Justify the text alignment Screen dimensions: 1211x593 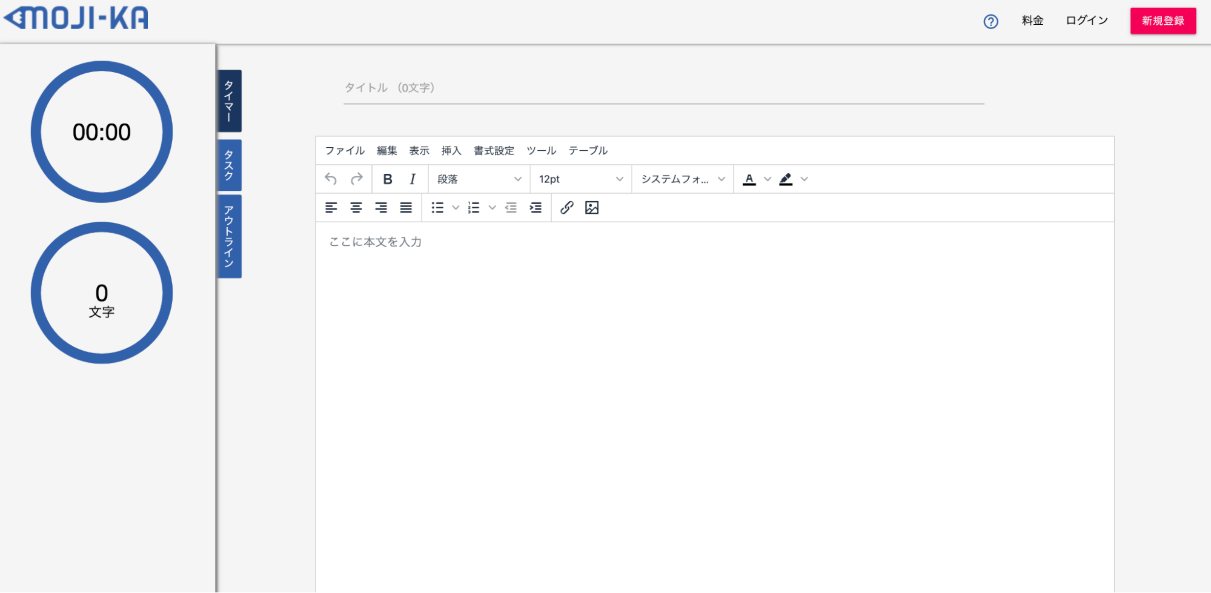(x=406, y=208)
